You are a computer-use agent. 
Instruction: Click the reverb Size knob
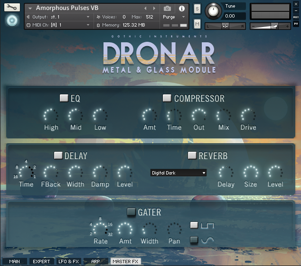251,173
